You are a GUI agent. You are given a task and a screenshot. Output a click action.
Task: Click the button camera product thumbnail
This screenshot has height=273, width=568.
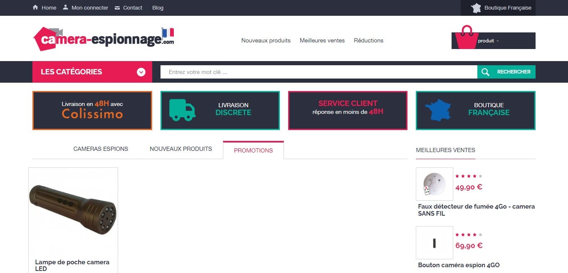coord(435,243)
